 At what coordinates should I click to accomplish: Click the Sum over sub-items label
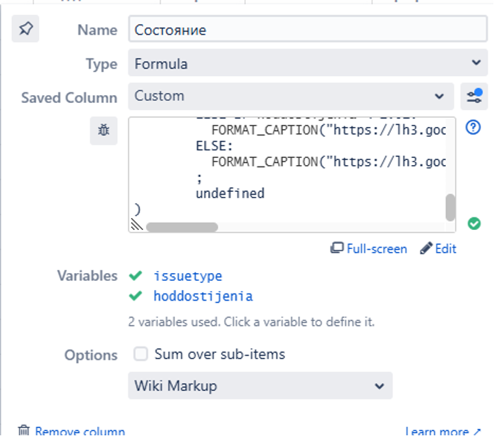(x=220, y=354)
